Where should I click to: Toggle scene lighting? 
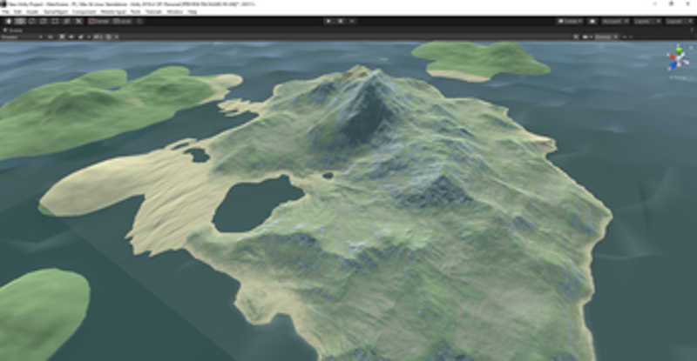click(x=62, y=37)
